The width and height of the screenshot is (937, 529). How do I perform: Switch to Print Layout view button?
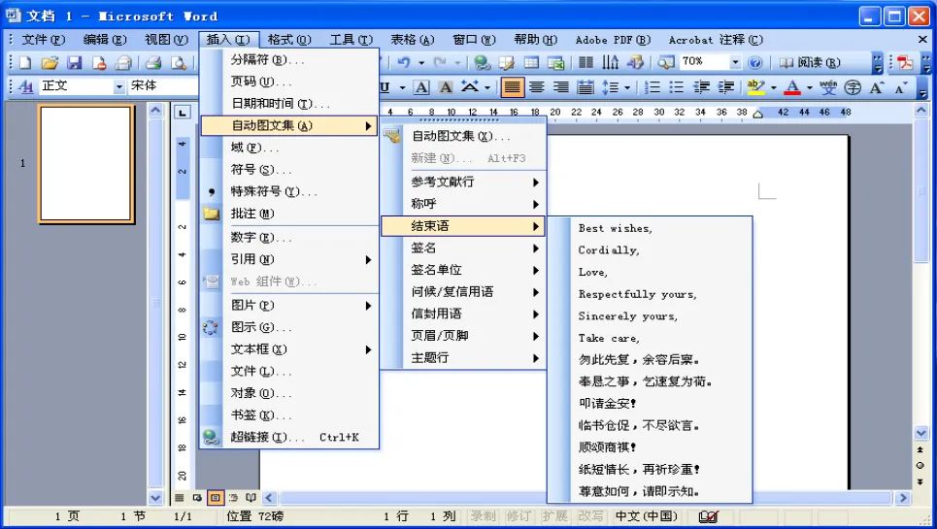[216, 497]
